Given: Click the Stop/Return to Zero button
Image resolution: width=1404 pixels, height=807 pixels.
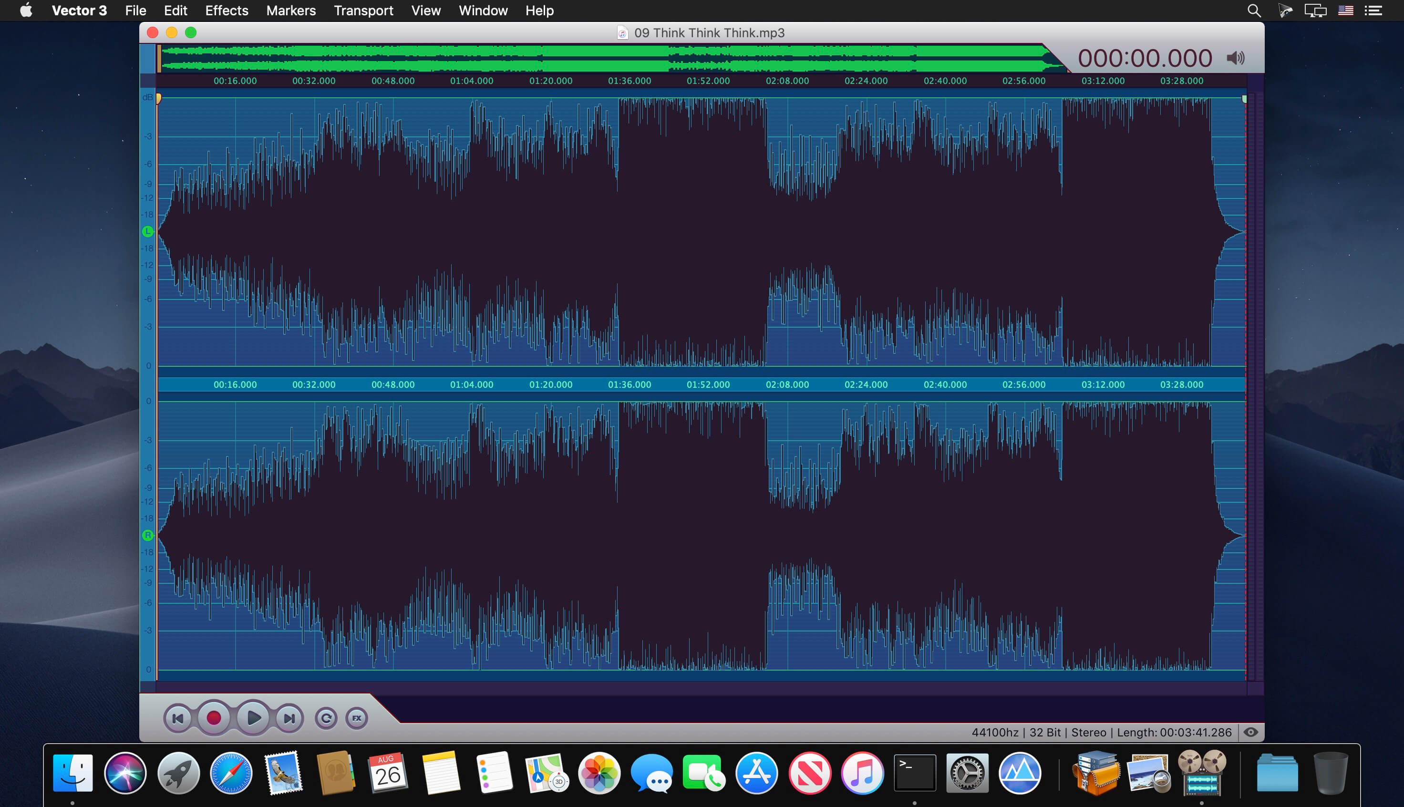Looking at the screenshot, I should point(176,717).
